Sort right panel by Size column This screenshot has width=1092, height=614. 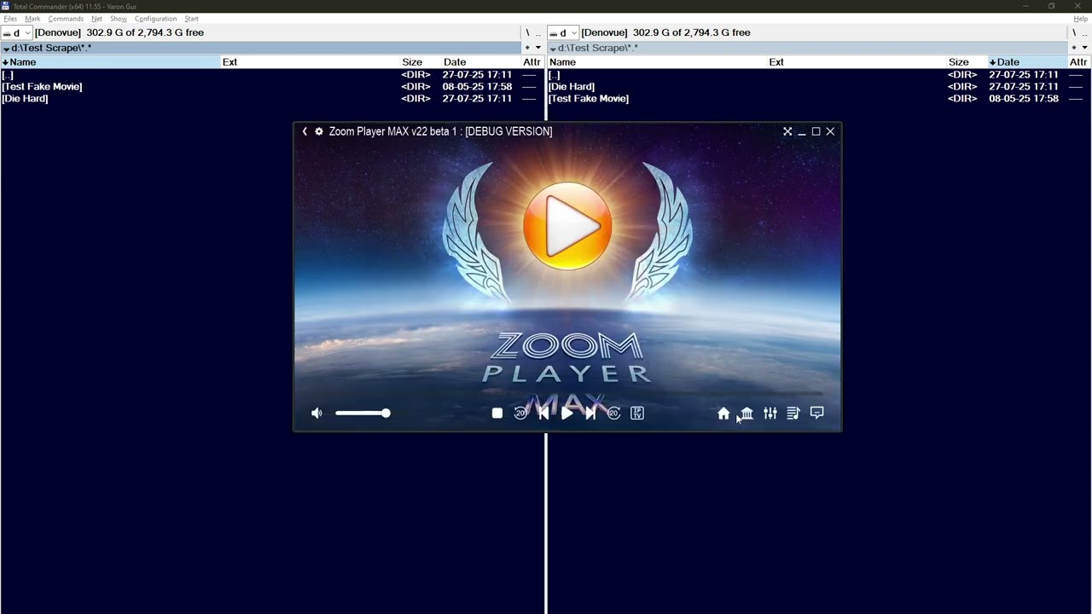click(967, 62)
